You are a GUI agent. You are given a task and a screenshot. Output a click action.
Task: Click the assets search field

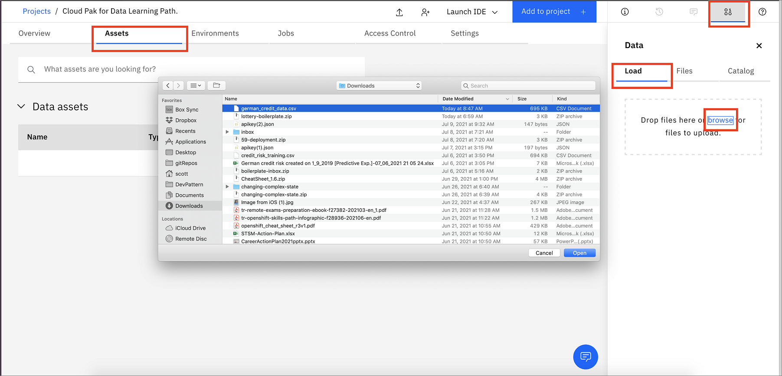point(191,69)
